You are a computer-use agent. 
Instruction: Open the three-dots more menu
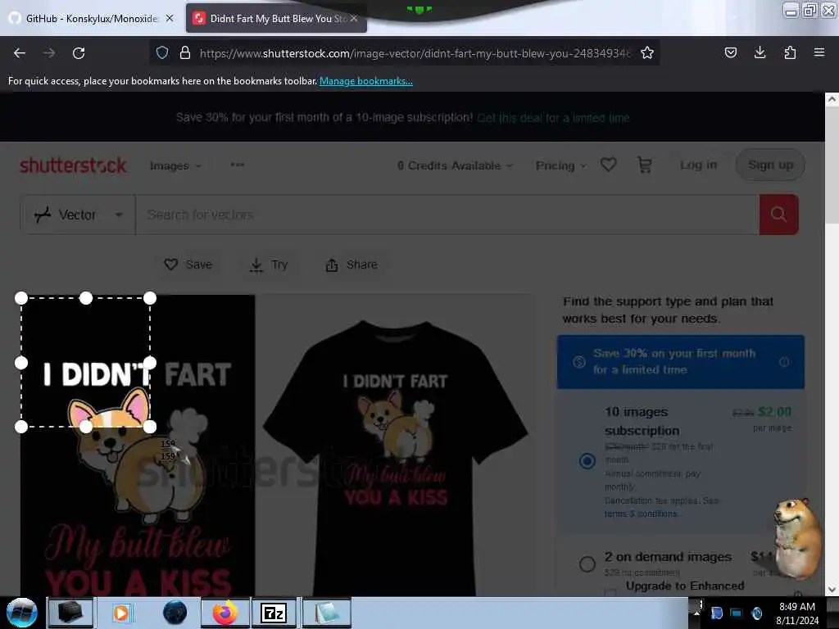(x=237, y=165)
